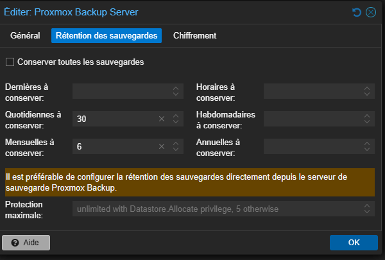Decrease Quotidiennes à conserver with down arrow
385x260 pixels.
pos(176,121)
